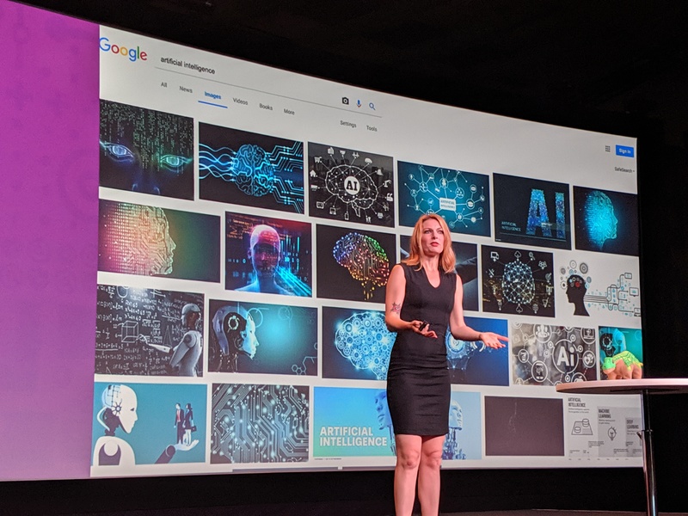Open the multicolored dotted brain image

point(356,263)
